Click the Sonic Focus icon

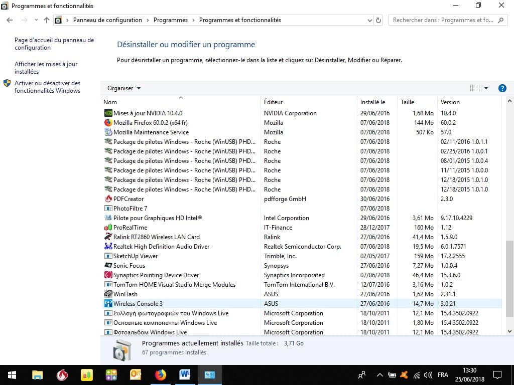108,265
